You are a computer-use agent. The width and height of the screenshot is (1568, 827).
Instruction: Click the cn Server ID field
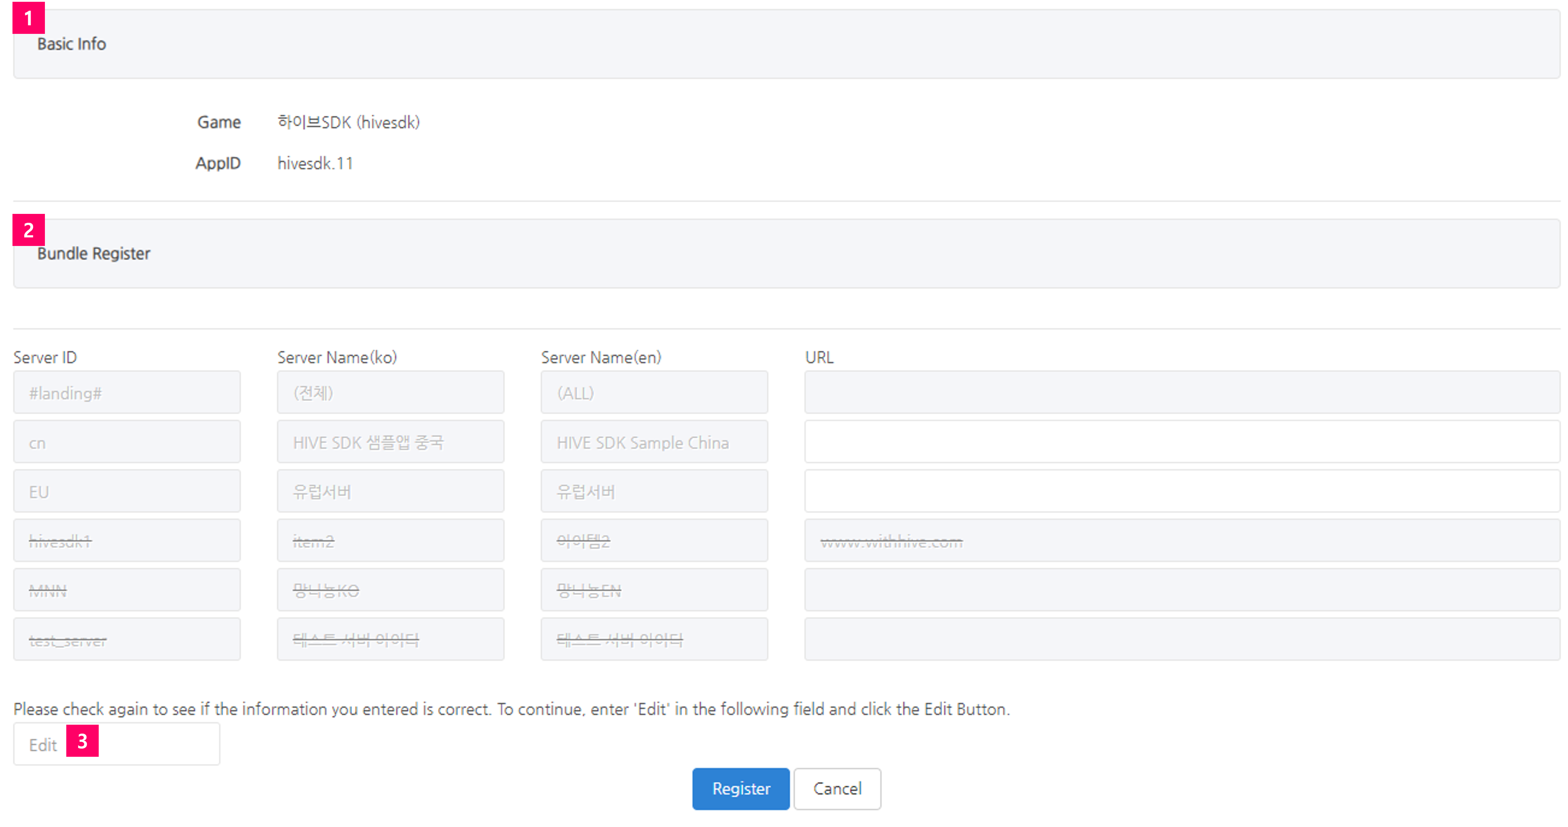click(x=127, y=442)
